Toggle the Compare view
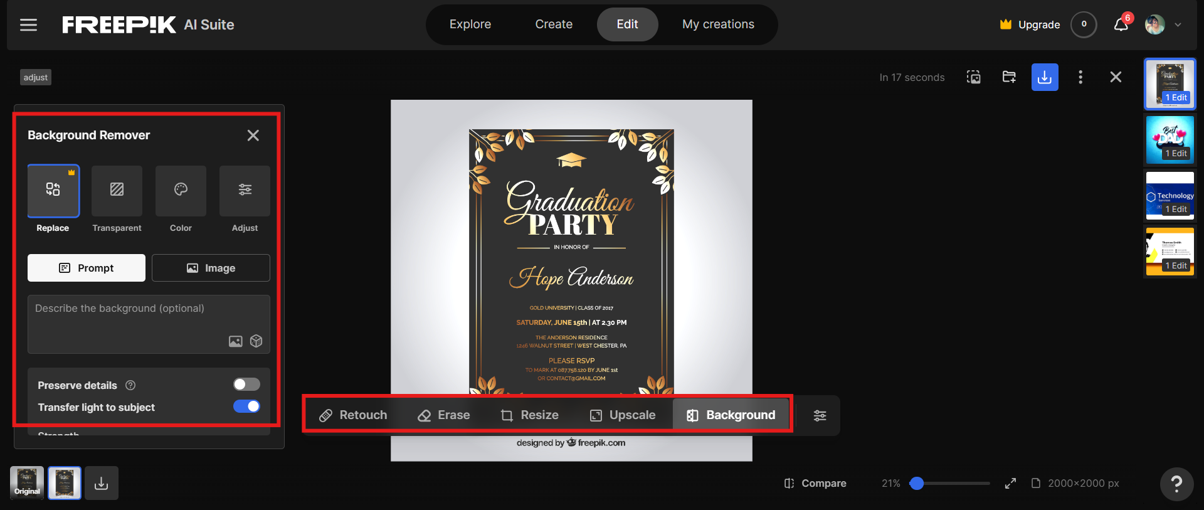 815,483
